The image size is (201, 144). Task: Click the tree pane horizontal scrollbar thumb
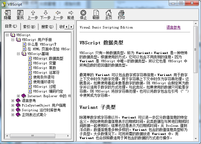coord(33,136)
